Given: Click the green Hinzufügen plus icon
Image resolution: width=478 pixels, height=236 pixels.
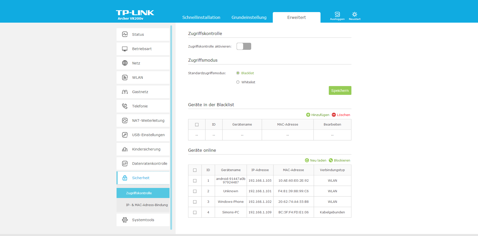Looking at the screenshot, I should [308, 115].
